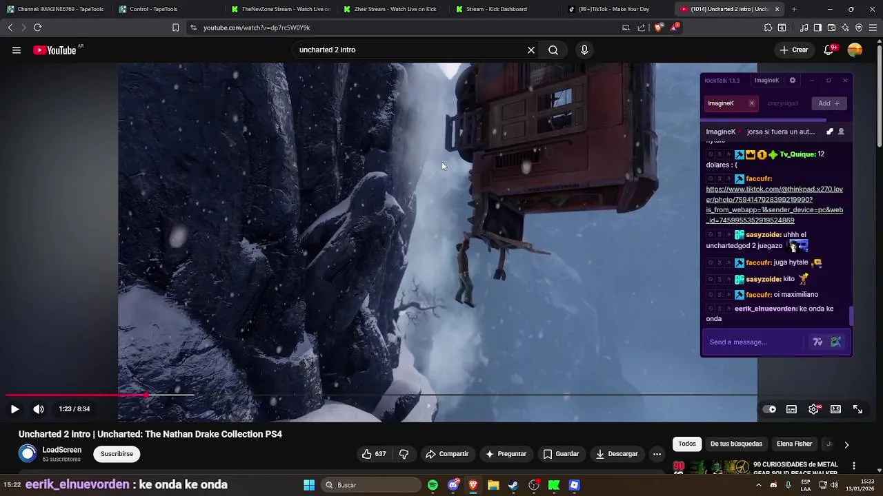Click the Crear button
The image size is (883, 496).
(x=794, y=50)
